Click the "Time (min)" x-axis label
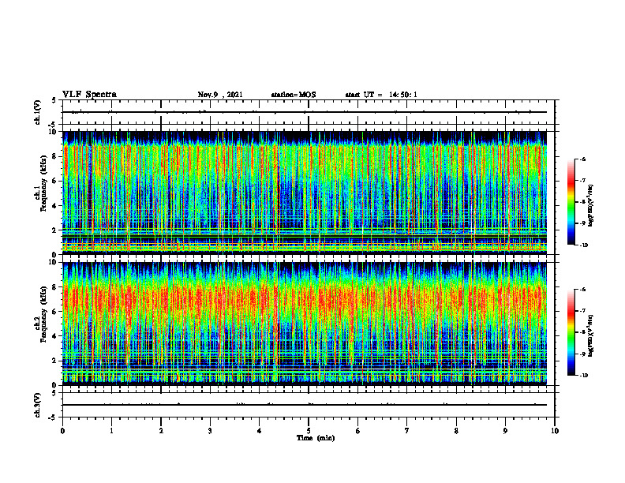The image size is (625, 483). [316, 438]
